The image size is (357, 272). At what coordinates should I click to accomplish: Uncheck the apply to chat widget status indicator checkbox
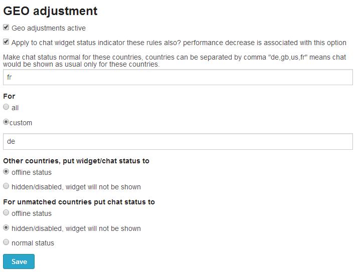point(6,42)
